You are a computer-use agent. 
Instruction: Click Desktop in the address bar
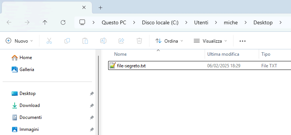(x=263, y=22)
